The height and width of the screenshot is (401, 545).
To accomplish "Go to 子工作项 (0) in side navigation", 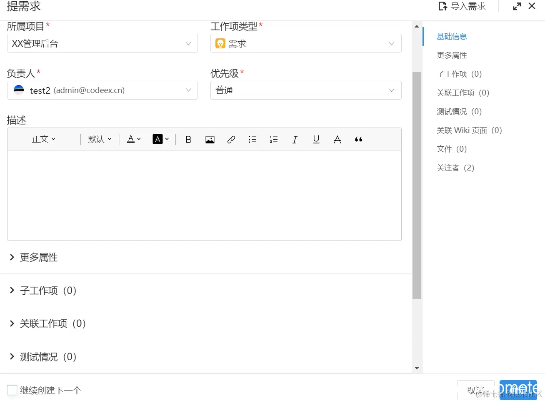I will pyautogui.click(x=459, y=74).
